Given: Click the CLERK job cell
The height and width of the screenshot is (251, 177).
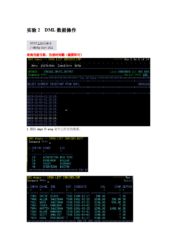Looking at the screenshot, I should point(54,196).
